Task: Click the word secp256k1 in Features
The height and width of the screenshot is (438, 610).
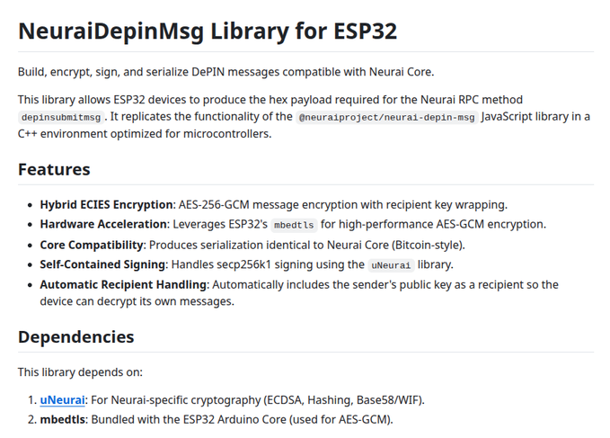Action: [270, 264]
